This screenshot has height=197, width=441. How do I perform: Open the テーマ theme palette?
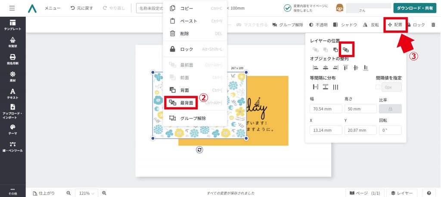click(x=12, y=129)
